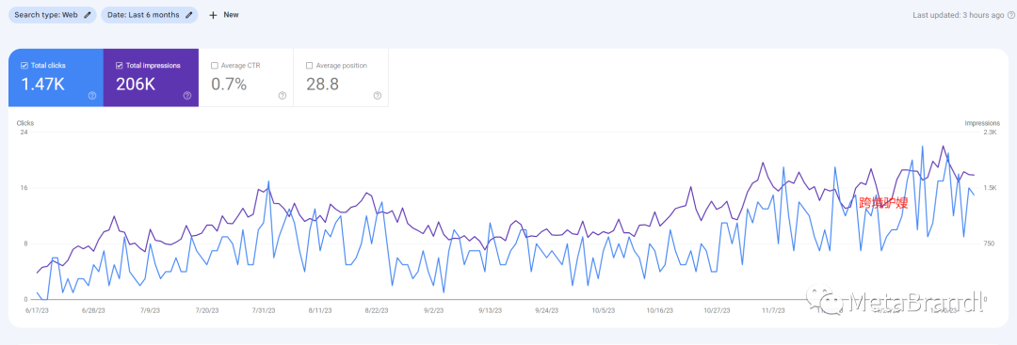This screenshot has width=1017, height=345.
Task: Open help icon beside Last updated text
Action: click(1010, 15)
